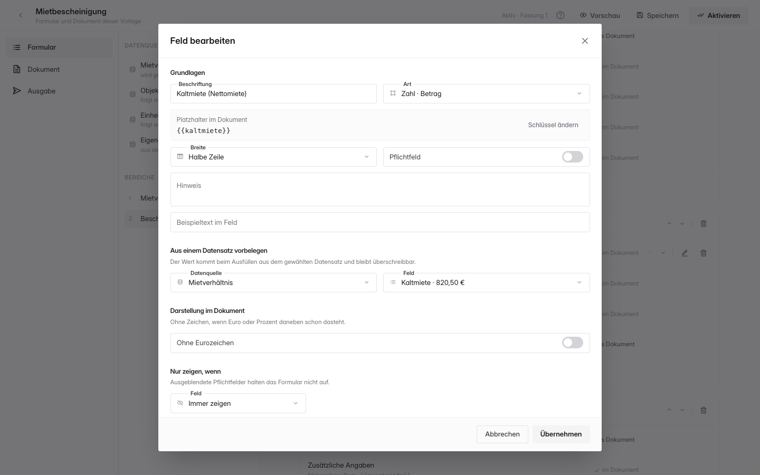Click the pencil edit icon in the field row
The width and height of the screenshot is (760, 475).
coord(685,253)
